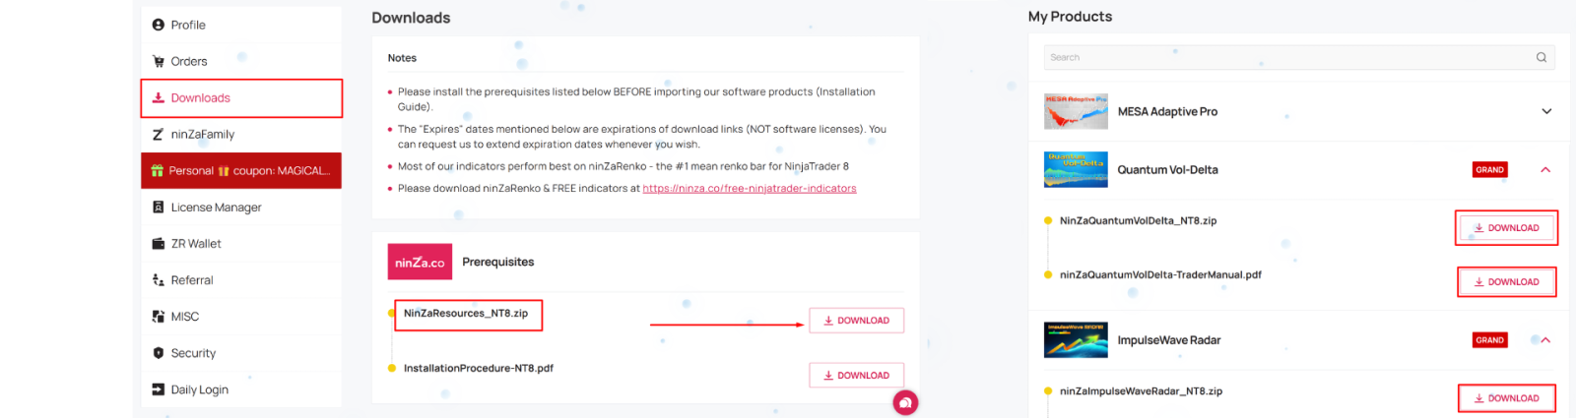Click the My Products heading

pyautogui.click(x=1070, y=17)
